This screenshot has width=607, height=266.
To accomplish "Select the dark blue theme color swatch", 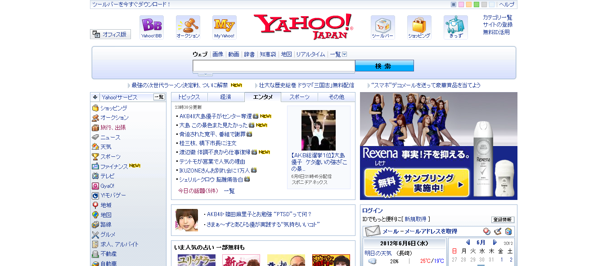I will coord(454,4).
